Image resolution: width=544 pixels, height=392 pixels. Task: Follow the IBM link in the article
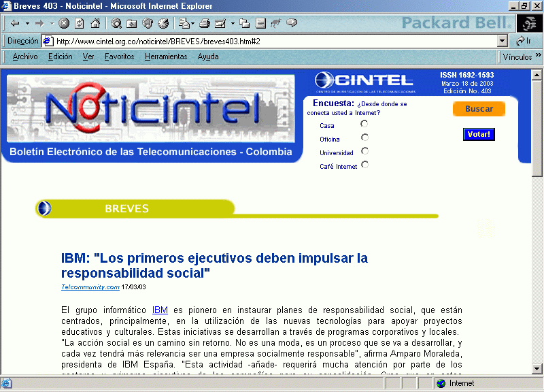(160, 310)
